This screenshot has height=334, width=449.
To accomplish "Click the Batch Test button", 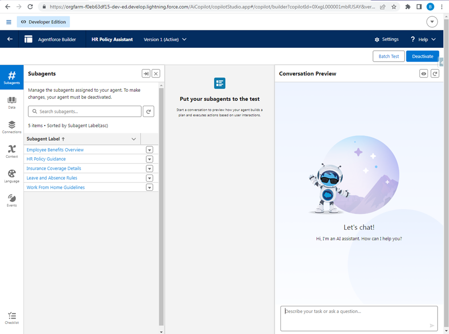I will pos(389,56).
